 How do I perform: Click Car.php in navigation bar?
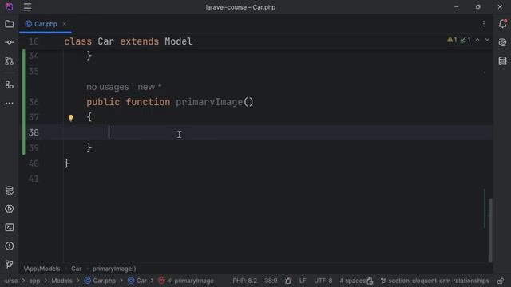point(100,281)
